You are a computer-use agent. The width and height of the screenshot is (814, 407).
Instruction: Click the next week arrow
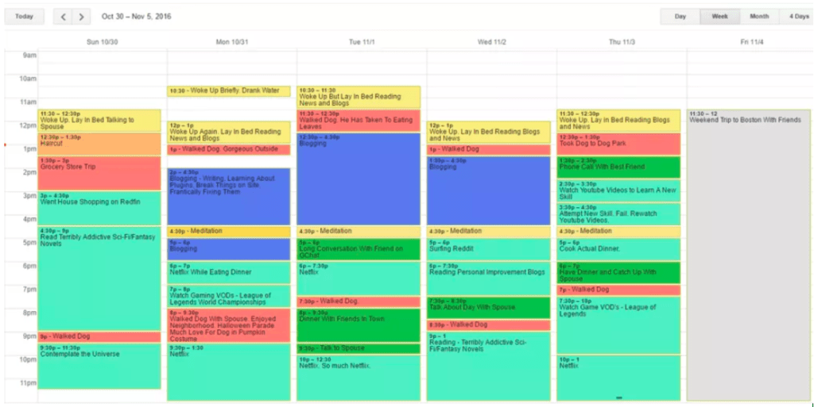(81, 17)
